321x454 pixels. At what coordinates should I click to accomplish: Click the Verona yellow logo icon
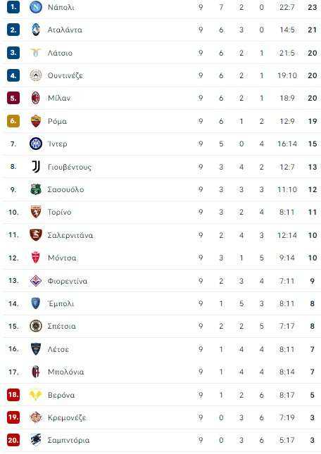[x=36, y=395]
